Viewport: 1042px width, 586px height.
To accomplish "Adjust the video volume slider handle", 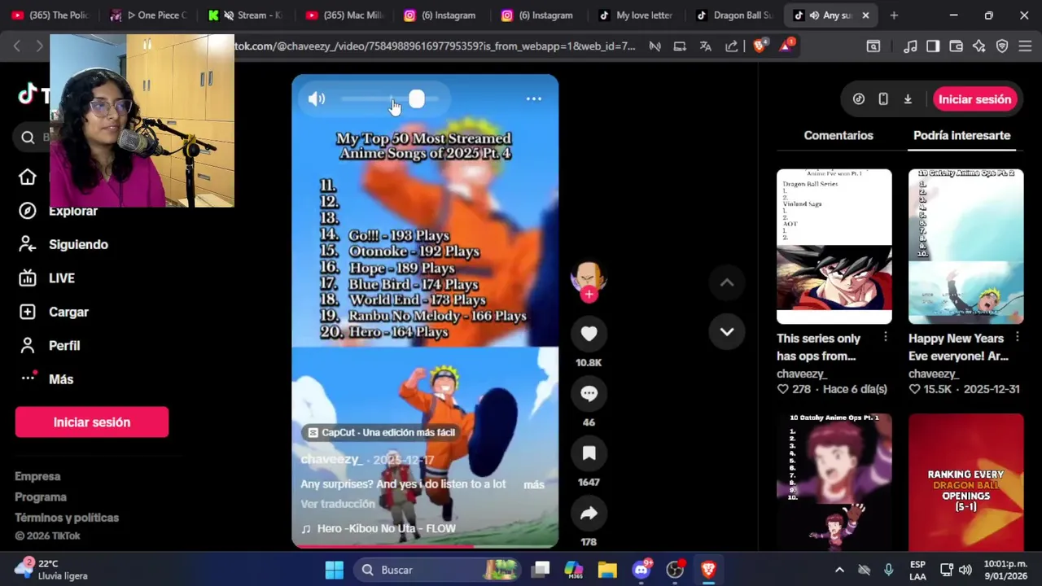I will tap(416, 98).
